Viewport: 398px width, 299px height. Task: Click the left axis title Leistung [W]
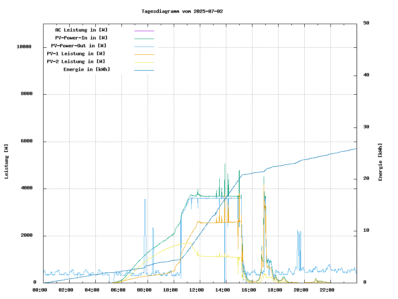click(x=7, y=162)
